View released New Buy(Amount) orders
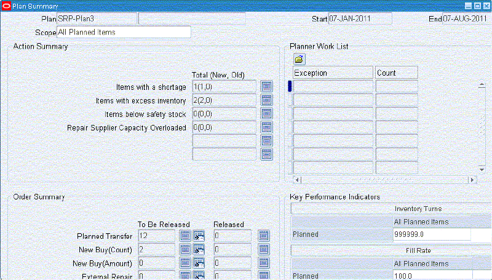The image size is (492, 280). click(264, 263)
